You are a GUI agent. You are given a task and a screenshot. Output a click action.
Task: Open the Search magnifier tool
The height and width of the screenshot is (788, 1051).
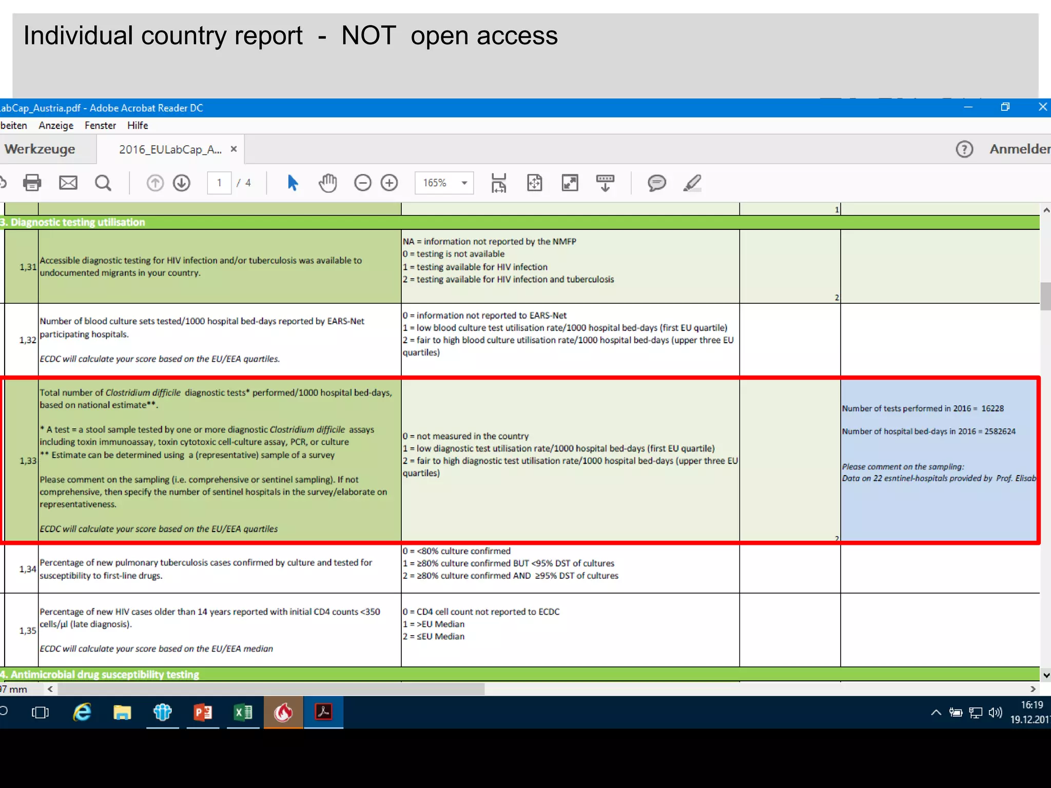[x=103, y=183]
